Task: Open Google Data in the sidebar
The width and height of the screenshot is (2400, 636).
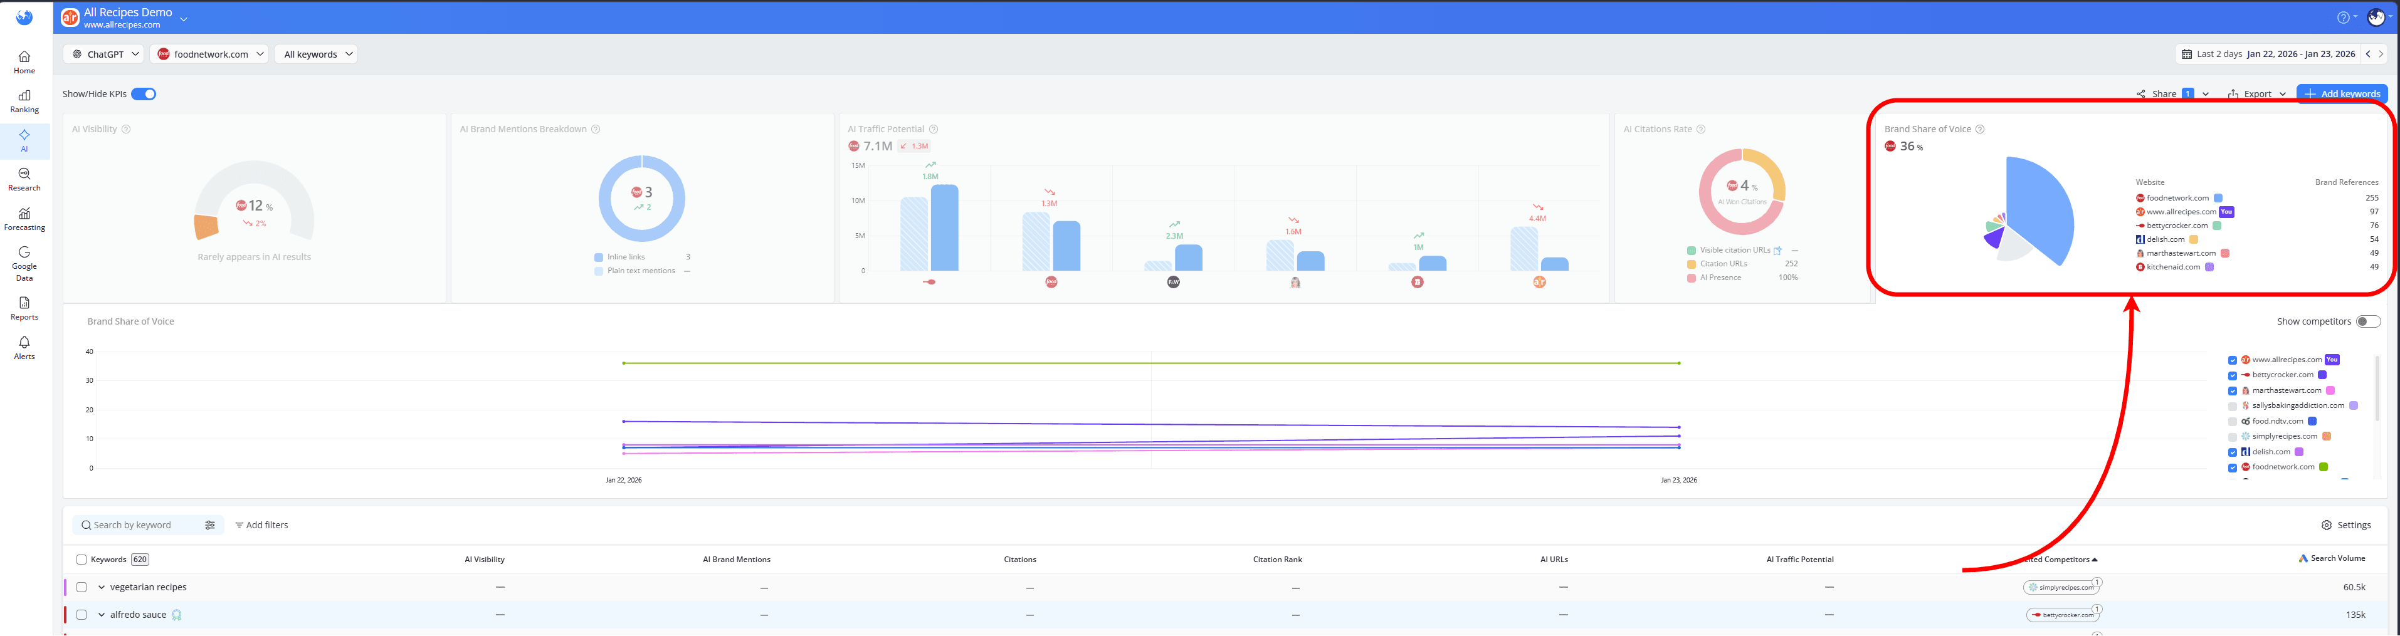Action: 24,264
